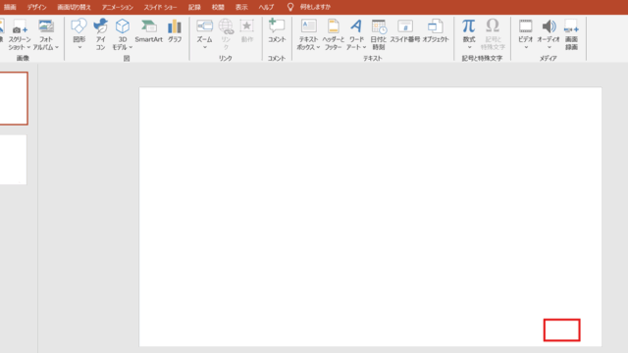Select the second slide thumbnail
Image resolution: width=628 pixels, height=353 pixels.
(x=13, y=160)
